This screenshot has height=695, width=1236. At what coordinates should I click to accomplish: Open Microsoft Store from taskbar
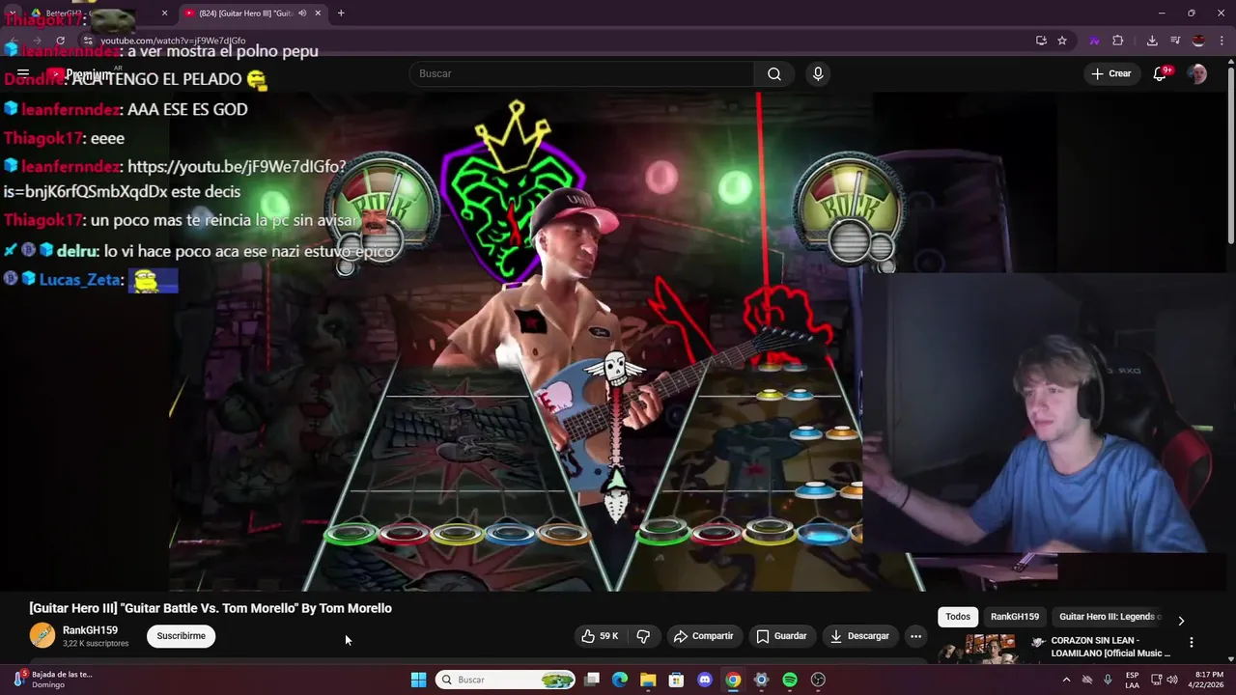click(676, 680)
